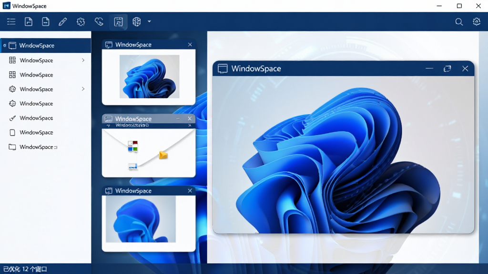Click the heart-shaped icon in the toolbar
The width and height of the screenshot is (488, 274).
point(99,22)
